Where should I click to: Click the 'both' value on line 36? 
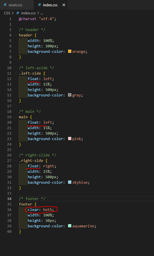48,210
